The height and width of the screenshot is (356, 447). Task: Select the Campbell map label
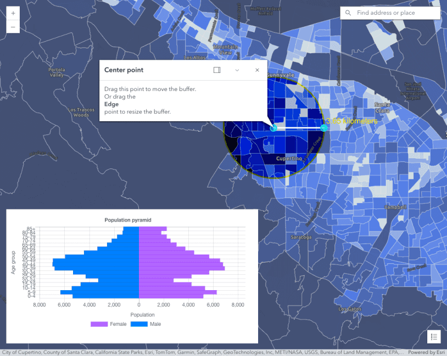pos(395,207)
